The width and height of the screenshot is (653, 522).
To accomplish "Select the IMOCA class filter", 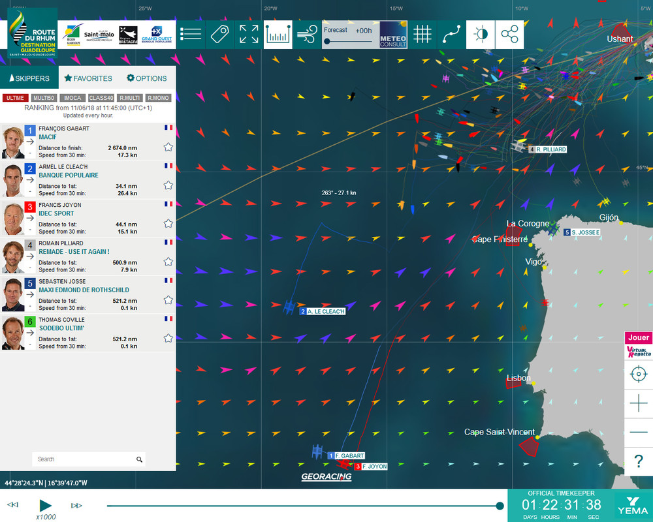I will pyautogui.click(x=72, y=98).
